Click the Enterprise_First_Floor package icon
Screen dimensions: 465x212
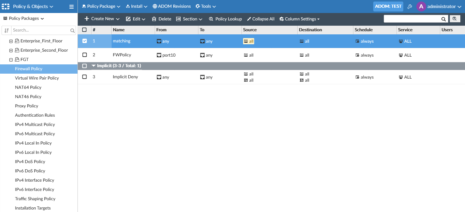tap(17, 41)
